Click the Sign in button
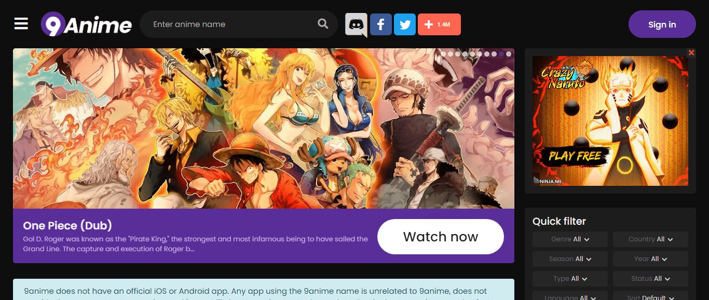The height and width of the screenshot is (300, 709). click(x=662, y=24)
